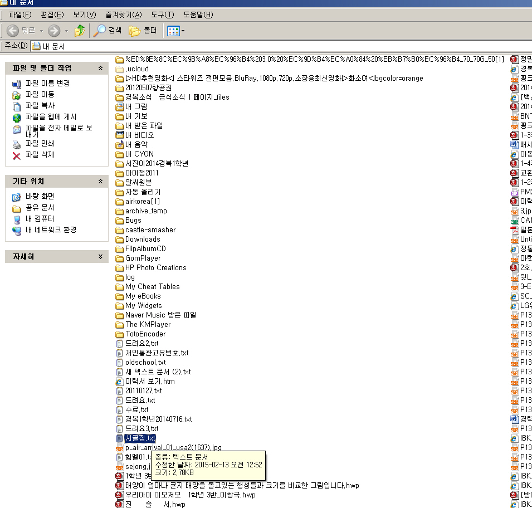Click the Forward navigation arrow button

click(54, 31)
